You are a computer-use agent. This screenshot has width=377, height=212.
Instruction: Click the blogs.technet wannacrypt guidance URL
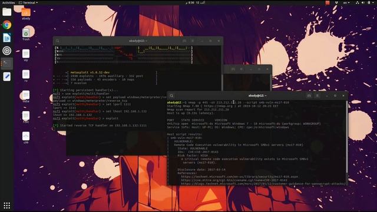pyautogui.click(x=263, y=184)
